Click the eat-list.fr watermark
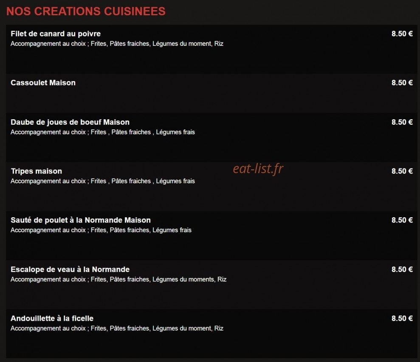 (258, 169)
